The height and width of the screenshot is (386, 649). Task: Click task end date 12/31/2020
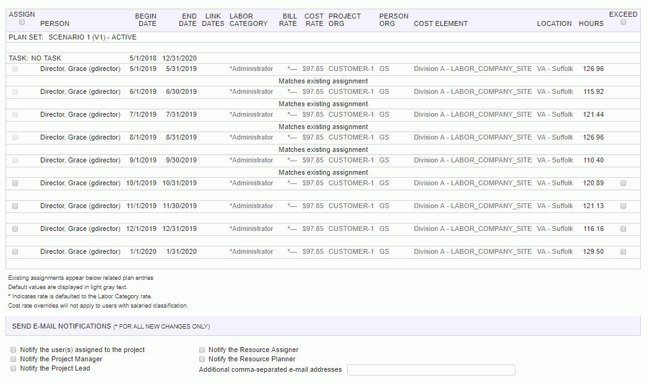[179, 58]
